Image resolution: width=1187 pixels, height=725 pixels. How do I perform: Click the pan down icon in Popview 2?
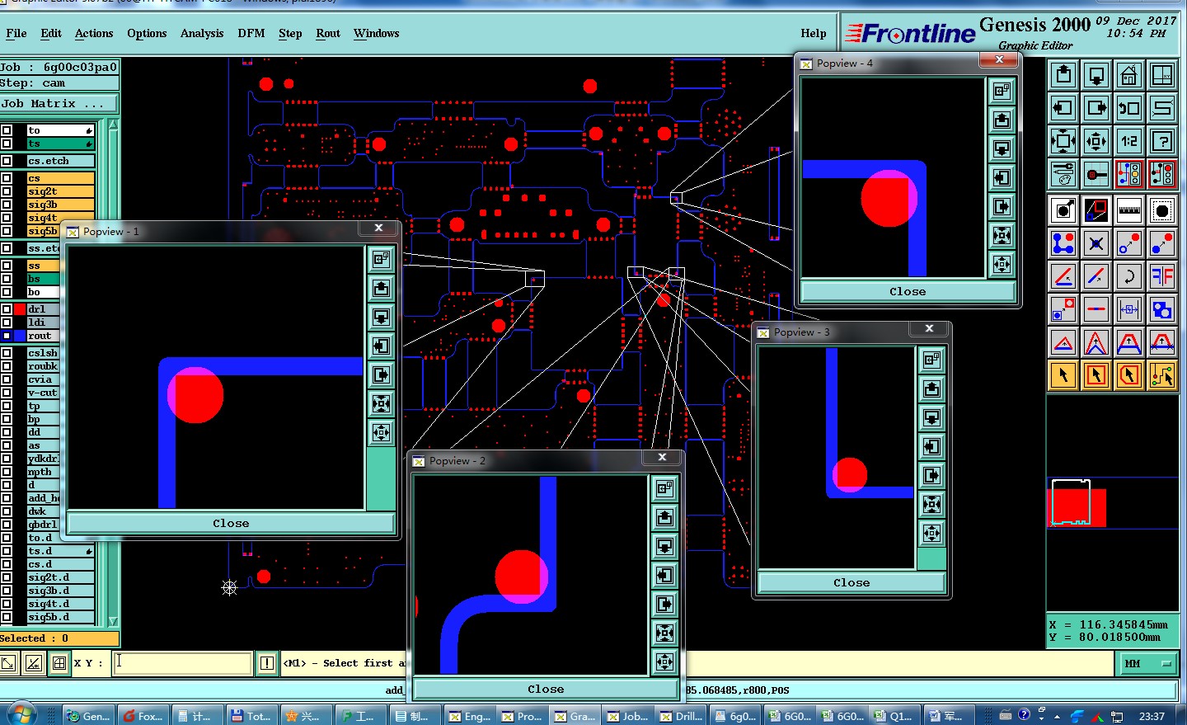(664, 546)
